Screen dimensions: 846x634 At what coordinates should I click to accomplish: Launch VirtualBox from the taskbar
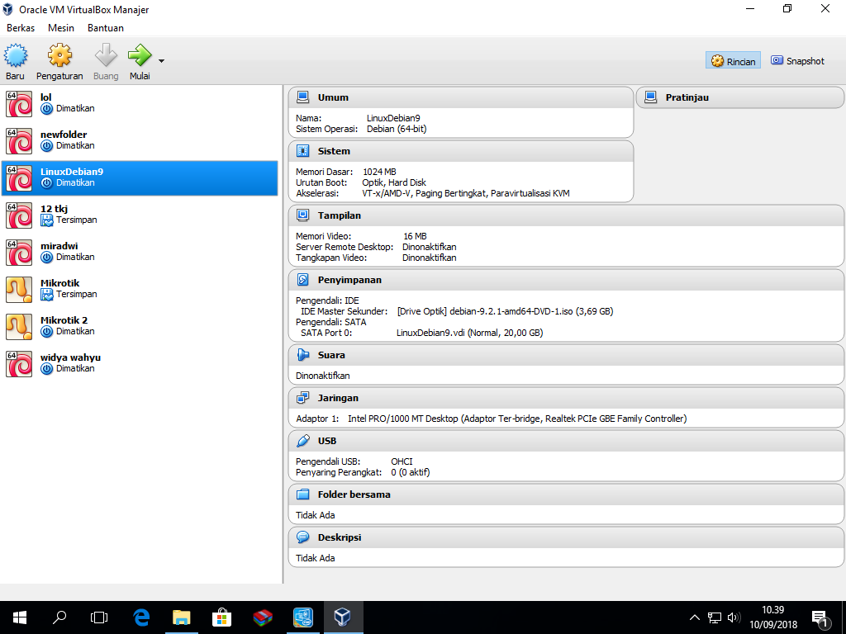342,617
